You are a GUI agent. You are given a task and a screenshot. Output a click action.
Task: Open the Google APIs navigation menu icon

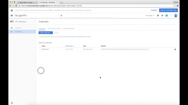click(12, 15)
